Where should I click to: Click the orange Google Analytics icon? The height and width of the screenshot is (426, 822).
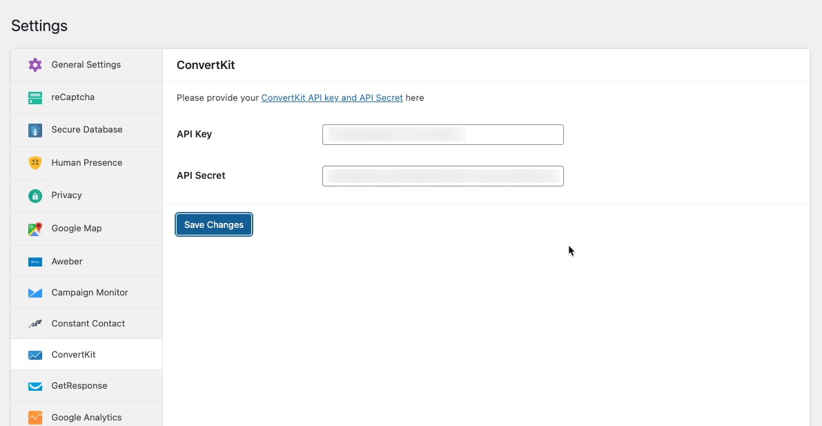click(x=35, y=418)
